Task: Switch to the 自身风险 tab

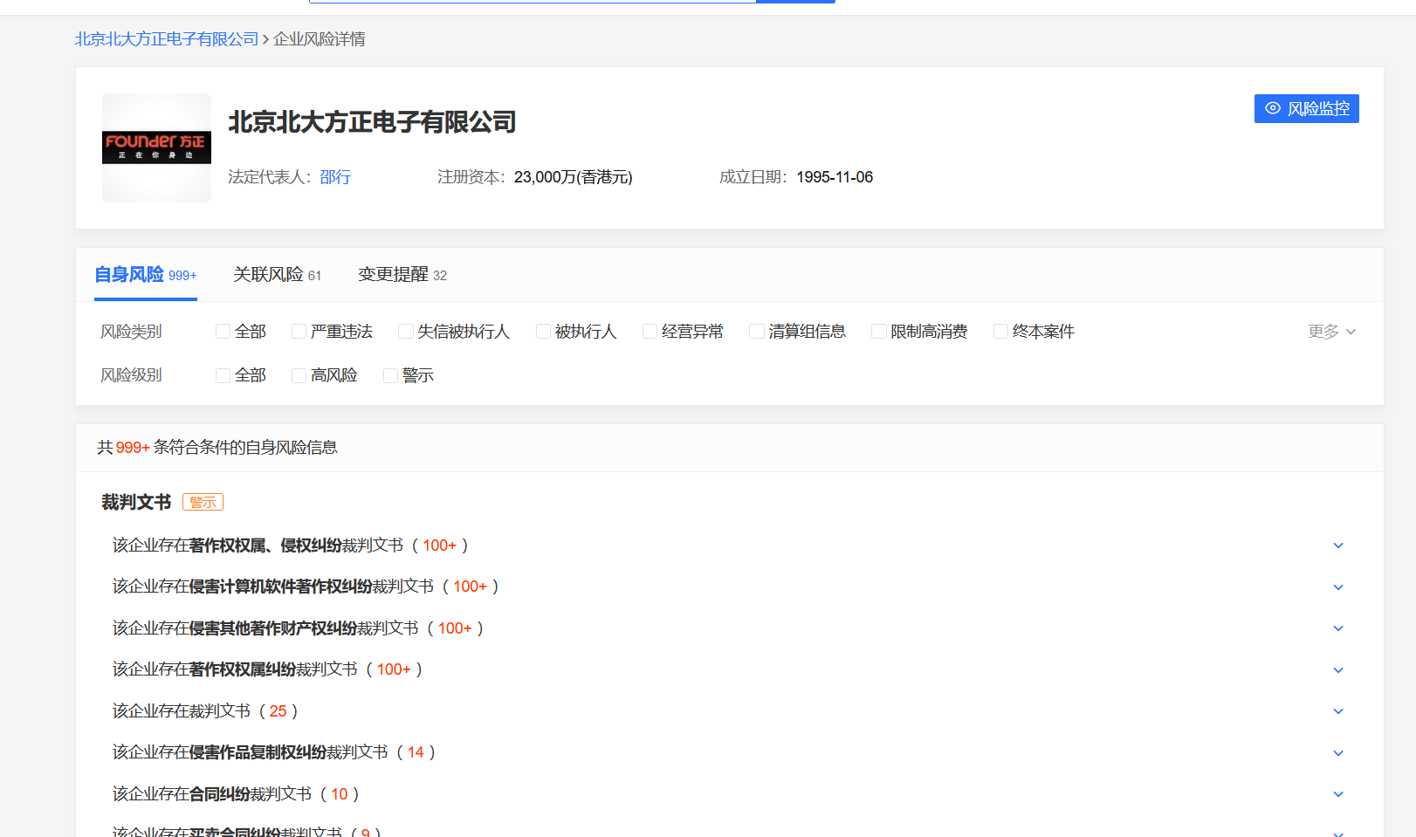Action: pos(146,275)
